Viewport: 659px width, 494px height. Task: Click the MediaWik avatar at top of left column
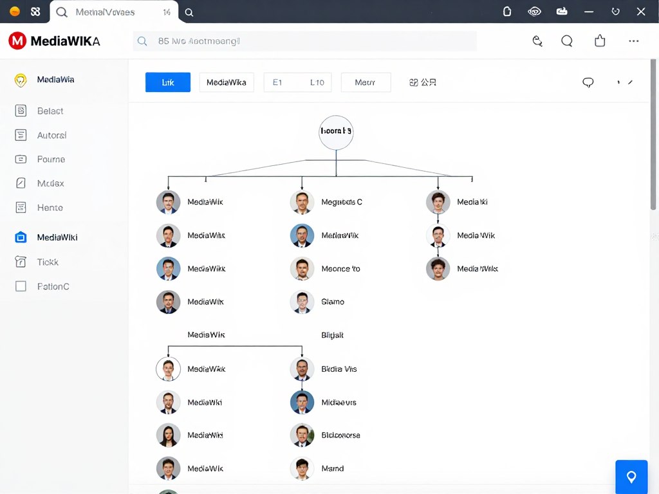pos(168,202)
